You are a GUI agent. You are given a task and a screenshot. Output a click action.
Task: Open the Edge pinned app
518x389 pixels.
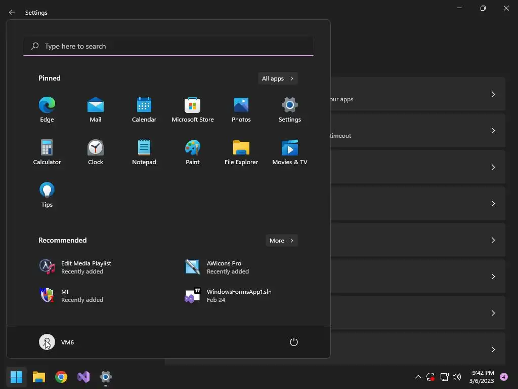(47, 110)
